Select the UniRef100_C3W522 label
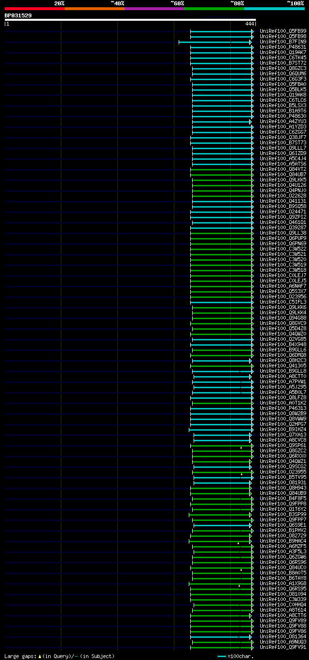The image size is (309, 660). (x=283, y=249)
